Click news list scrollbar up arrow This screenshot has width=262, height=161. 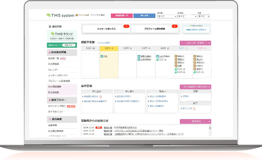point(210,126)
